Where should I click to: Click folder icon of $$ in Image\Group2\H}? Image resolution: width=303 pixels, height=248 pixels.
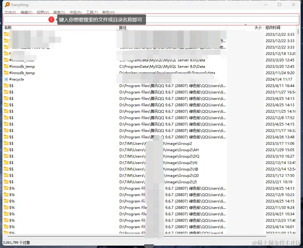[x=6, y=162]
